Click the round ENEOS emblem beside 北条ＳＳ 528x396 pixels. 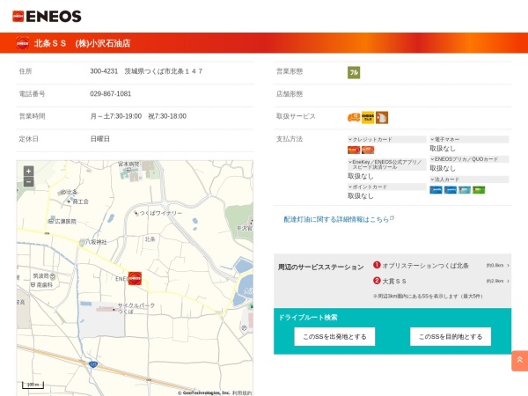pyautogui.click(x=23, y=43)
